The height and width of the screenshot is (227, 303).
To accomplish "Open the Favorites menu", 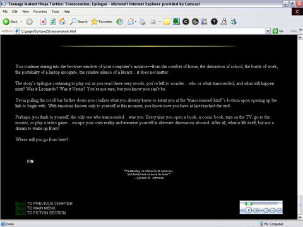I will tap(40, 11).
